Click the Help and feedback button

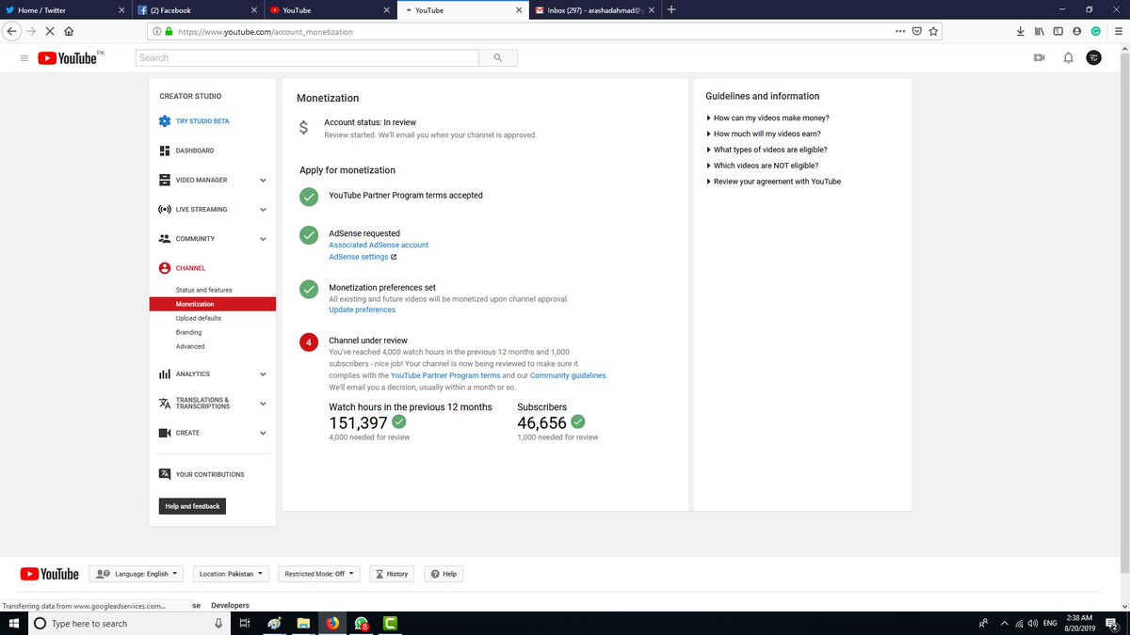(x=192, y=506)
